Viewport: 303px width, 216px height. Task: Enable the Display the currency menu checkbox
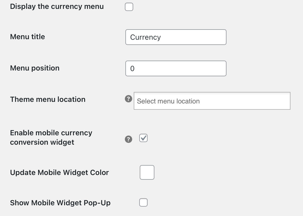click(x=129, y=7)
